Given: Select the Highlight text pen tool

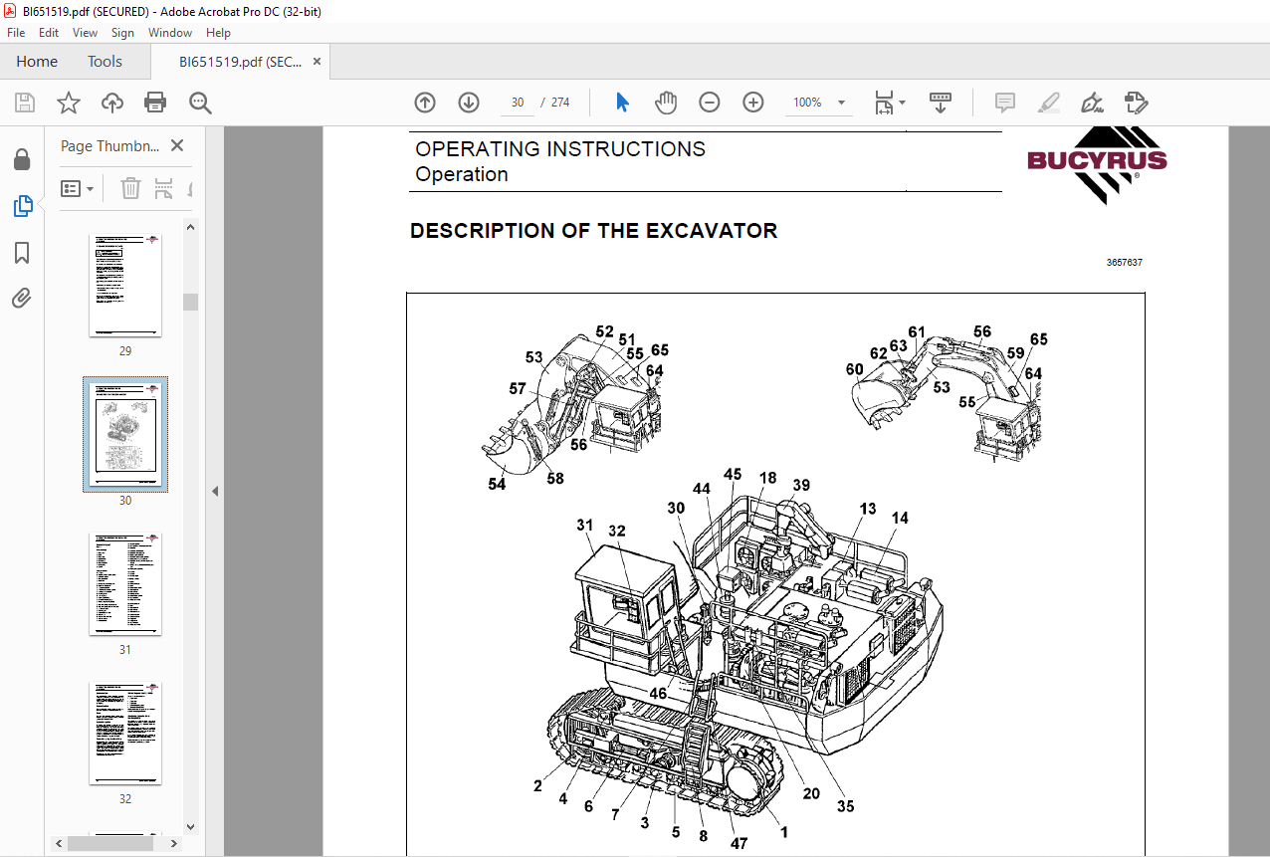Looking at the screenshot, I should 1048,103.
